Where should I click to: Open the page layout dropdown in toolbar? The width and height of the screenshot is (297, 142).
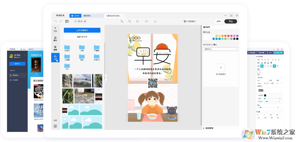click(68, 21)
